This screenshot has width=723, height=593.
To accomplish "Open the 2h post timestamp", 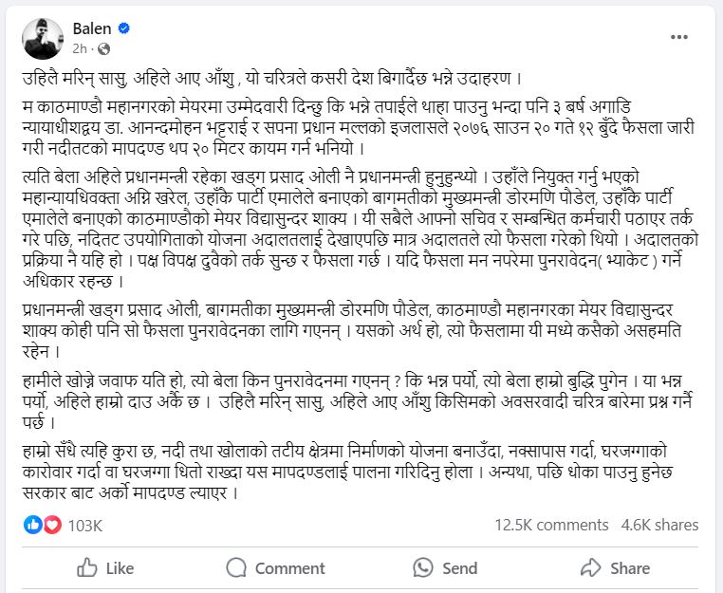I will coord(80,47).
